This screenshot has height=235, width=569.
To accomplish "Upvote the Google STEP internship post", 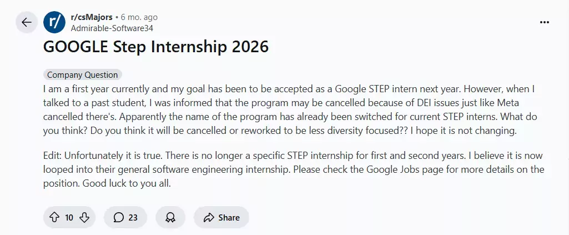I will [x=54, y=217].
